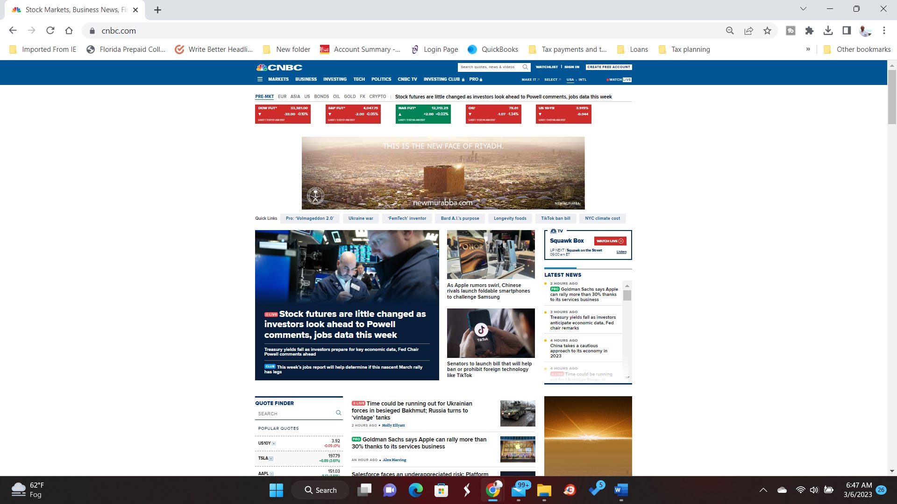
Task: Open the MARKETS menu in the CNBC navigation
Action: point(278,79)
